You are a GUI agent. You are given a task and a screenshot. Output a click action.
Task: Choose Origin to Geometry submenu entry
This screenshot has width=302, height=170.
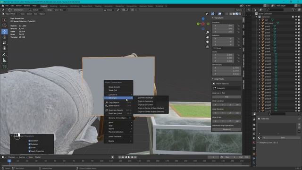145,101
